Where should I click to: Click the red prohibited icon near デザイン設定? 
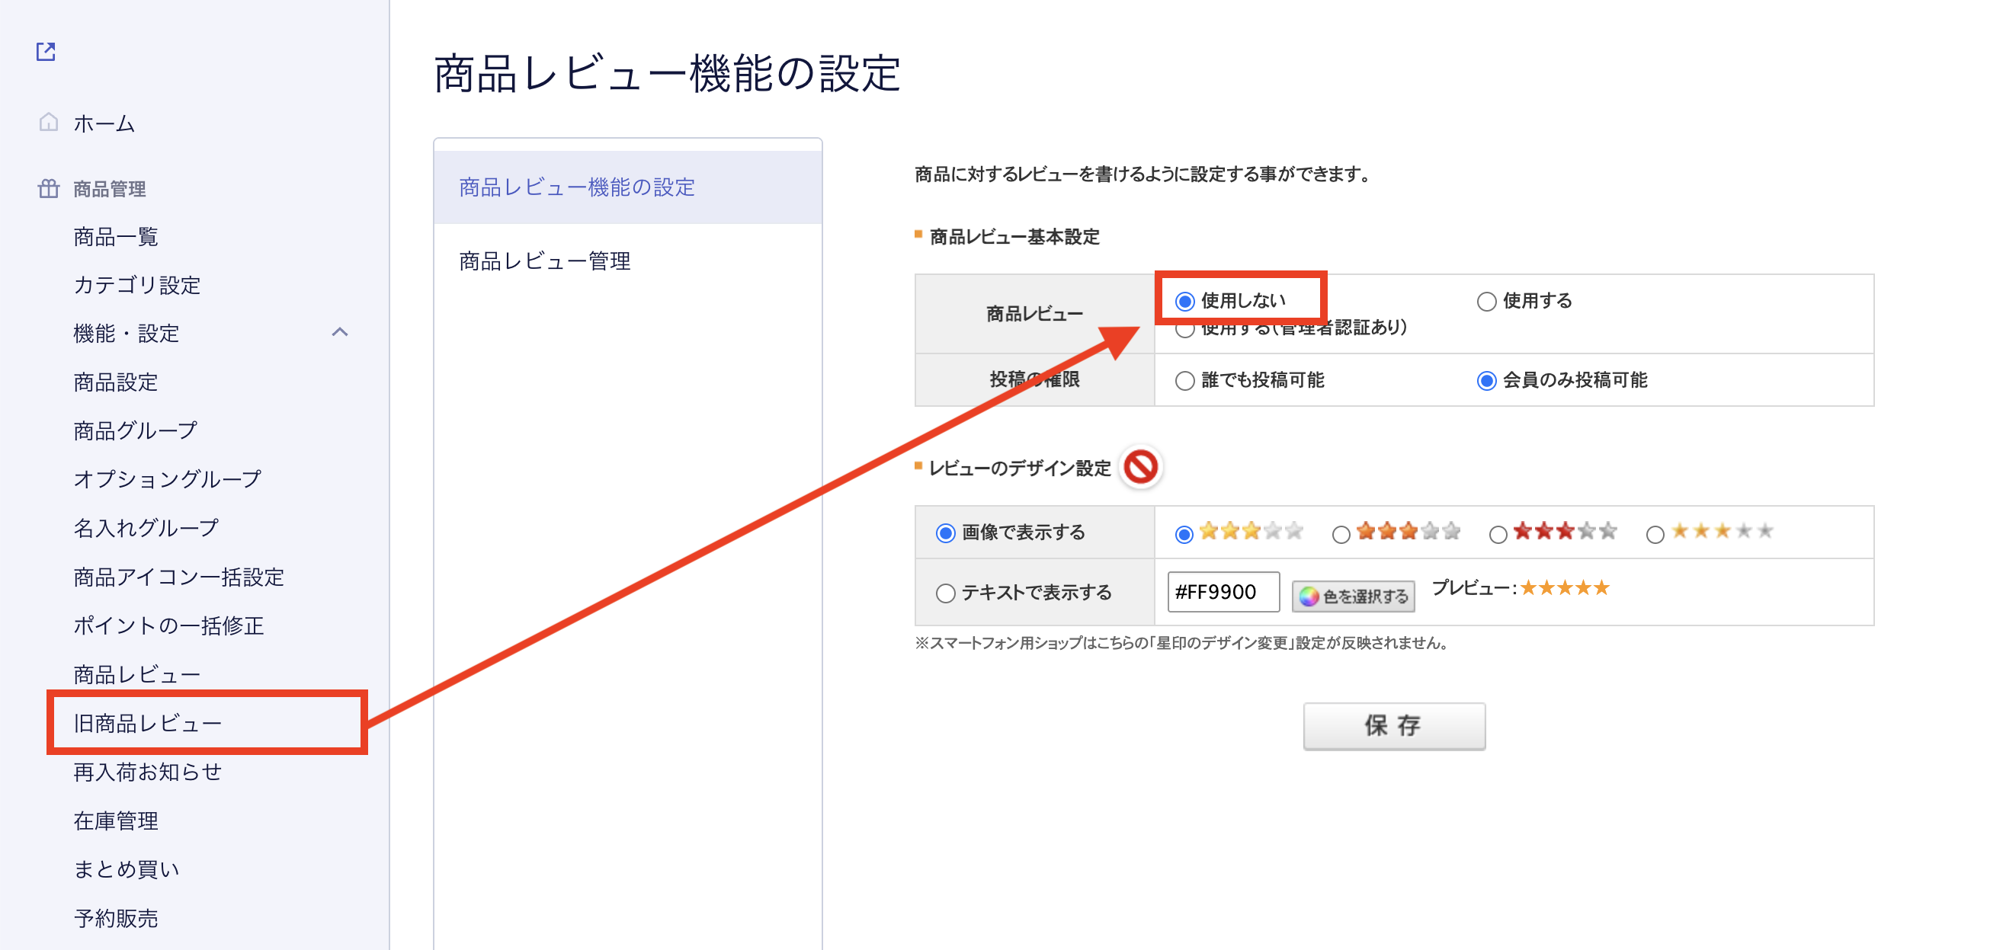(x=1141, y=466)
